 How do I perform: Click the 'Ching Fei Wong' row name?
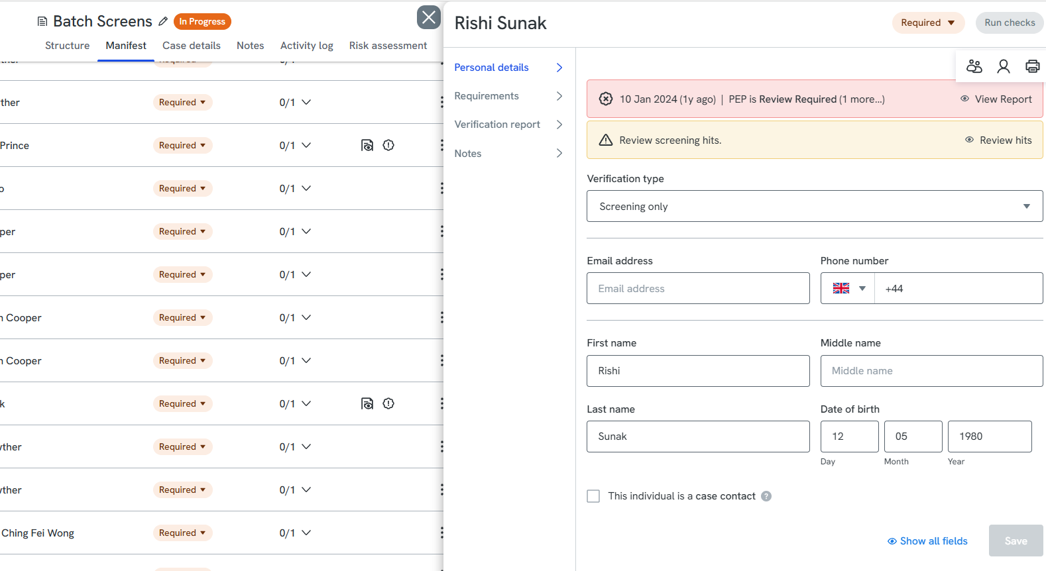point(38,533)
